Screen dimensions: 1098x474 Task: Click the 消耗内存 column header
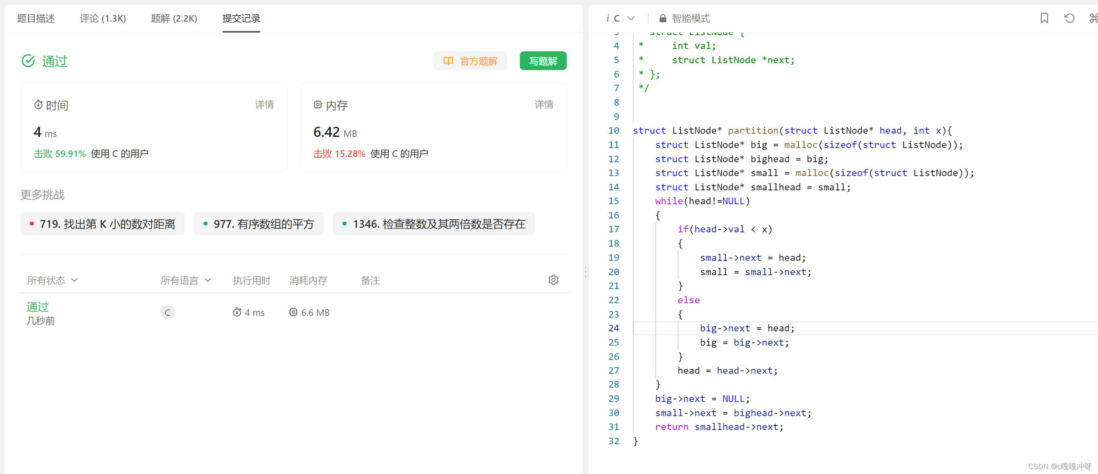coord(308,280)
